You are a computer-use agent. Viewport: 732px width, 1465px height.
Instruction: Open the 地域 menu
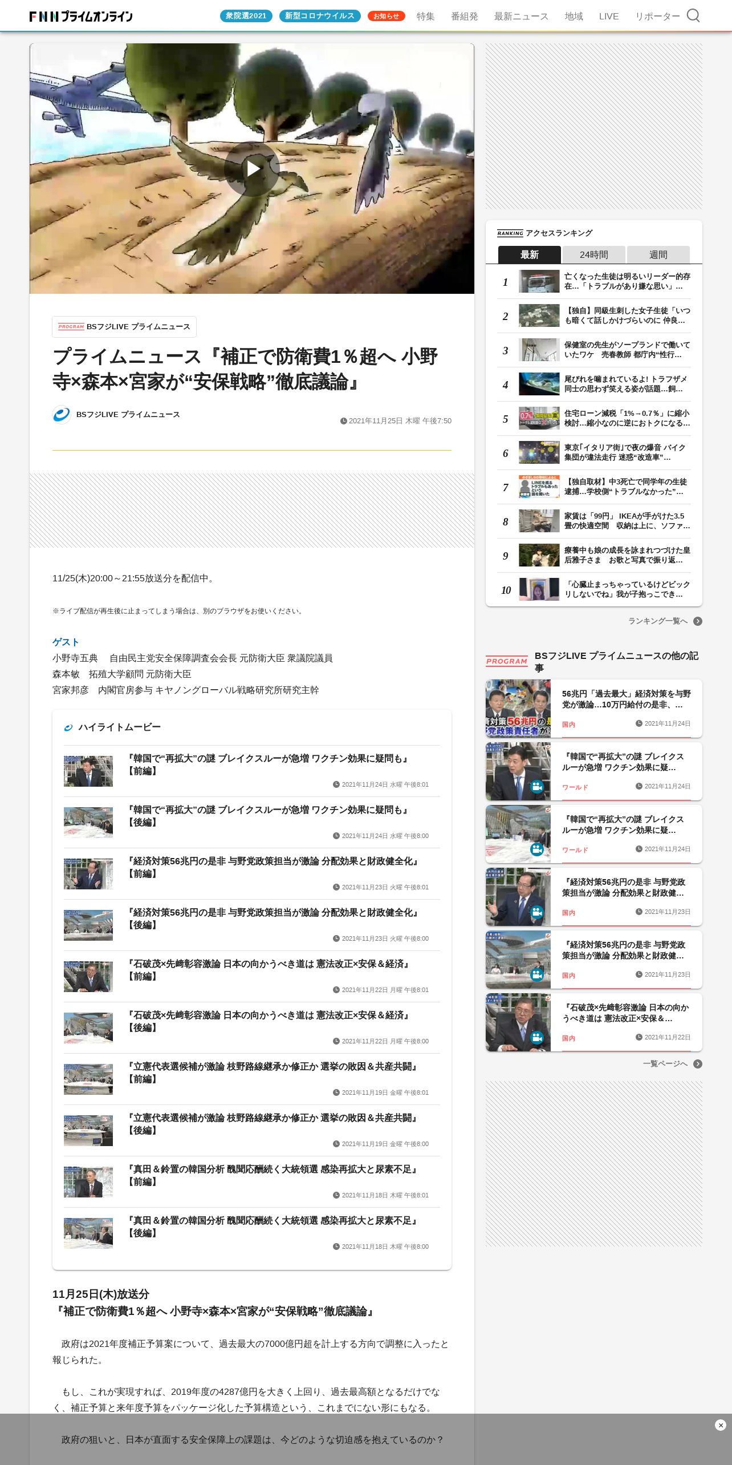(x=574, y=17)
